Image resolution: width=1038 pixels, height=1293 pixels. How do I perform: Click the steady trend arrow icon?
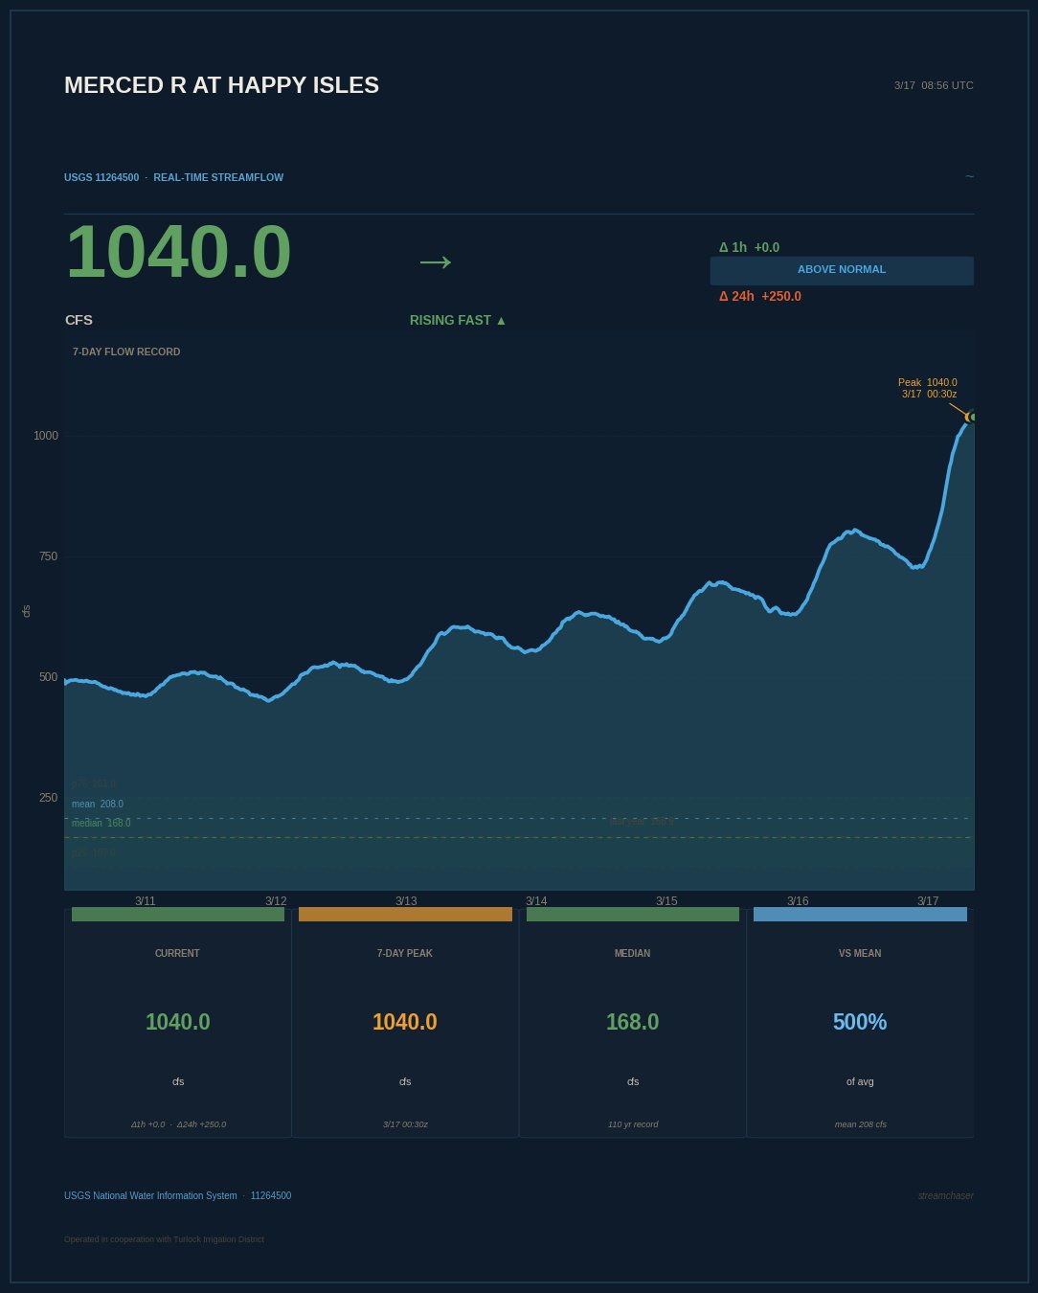click(x=435, y=261)
